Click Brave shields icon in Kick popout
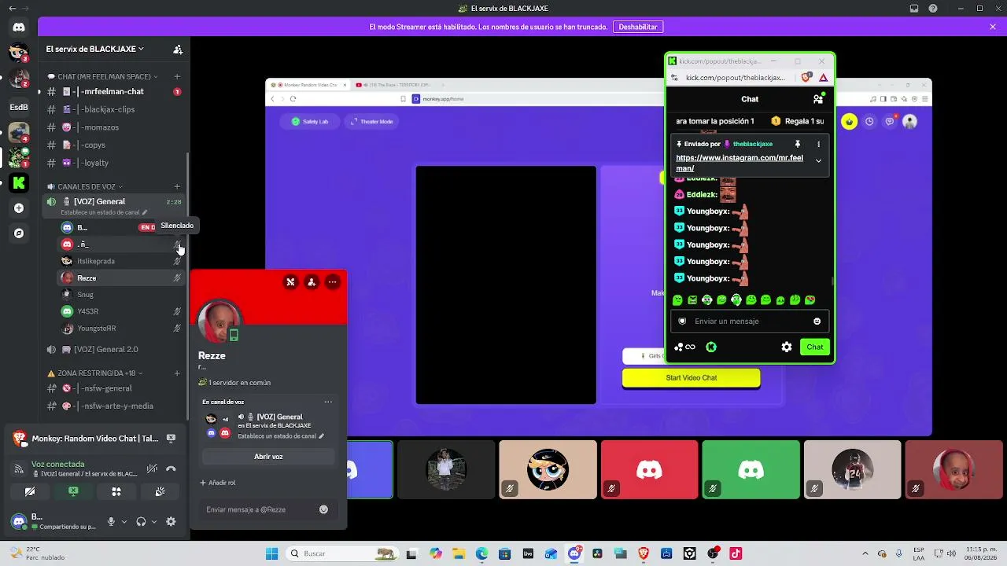The height and width of the screenshot is (566, 1007). tap(806, 77)
